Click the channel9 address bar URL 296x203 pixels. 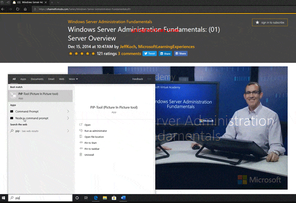(x=85, y=9)
